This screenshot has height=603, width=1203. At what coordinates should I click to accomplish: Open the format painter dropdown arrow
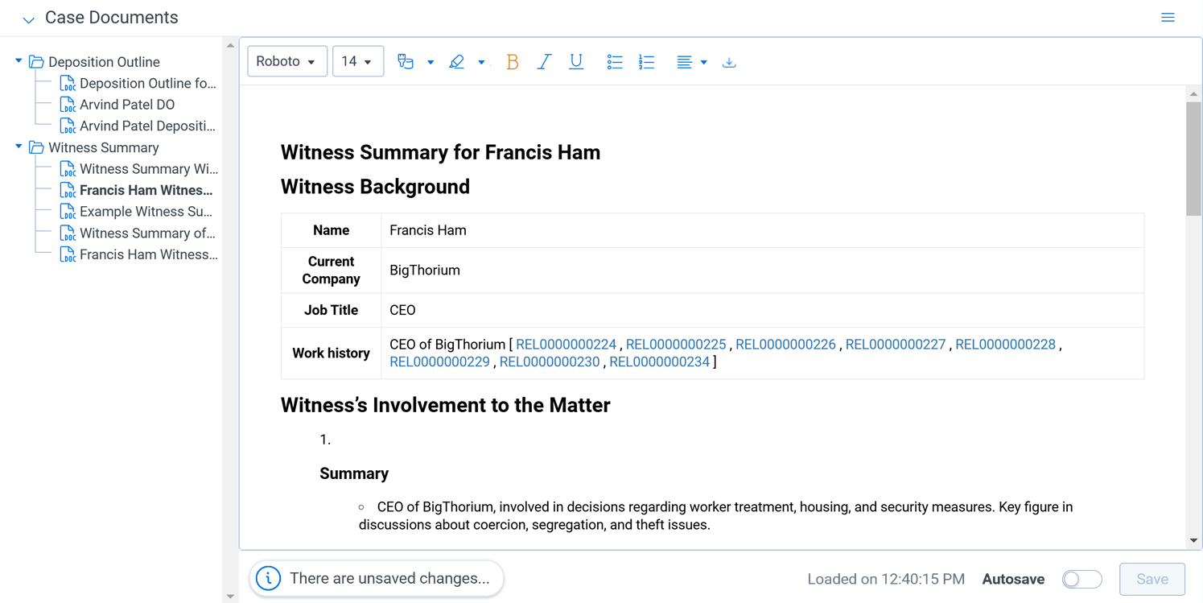pyautogui.click(x=431, y=62)
